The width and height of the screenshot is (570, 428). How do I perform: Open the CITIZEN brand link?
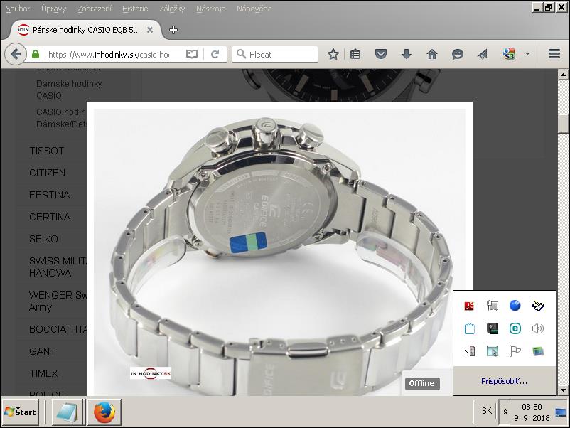(47, 173)
